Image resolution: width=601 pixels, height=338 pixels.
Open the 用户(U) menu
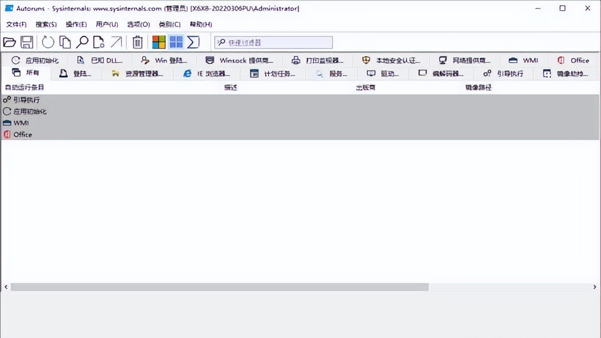click(107, 24)
